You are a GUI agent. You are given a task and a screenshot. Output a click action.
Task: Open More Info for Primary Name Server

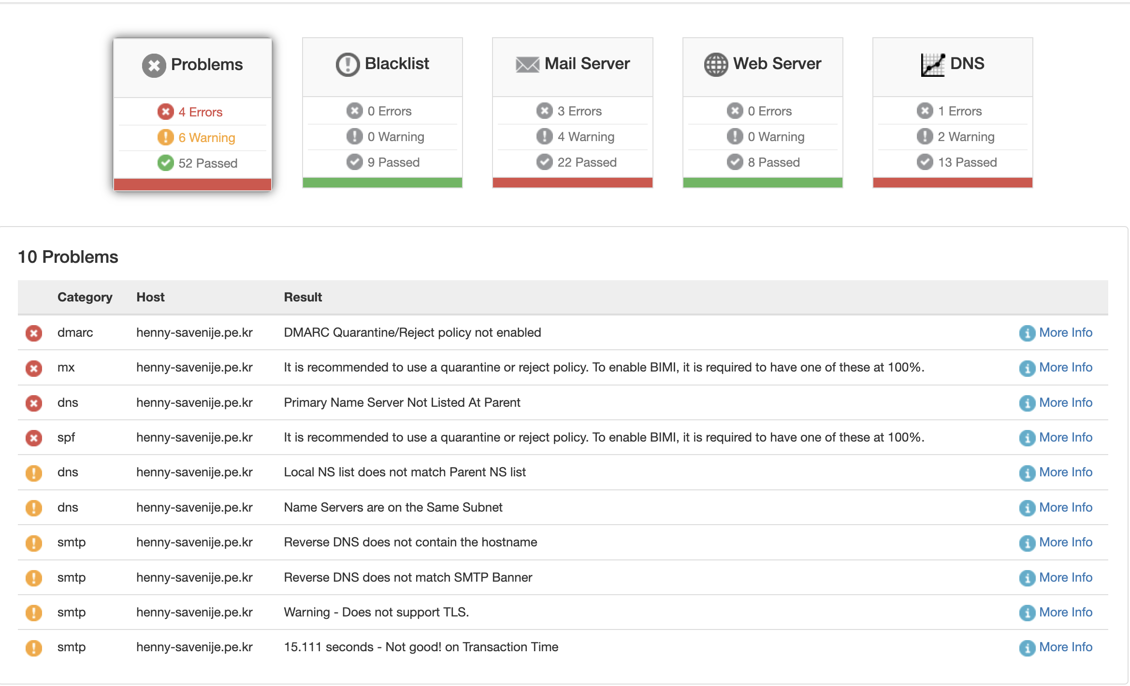tap(1065, 403)
